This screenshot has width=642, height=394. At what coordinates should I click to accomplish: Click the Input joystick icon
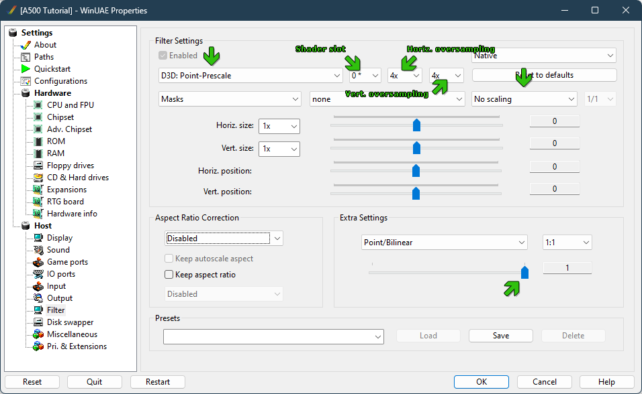(38, 286)
